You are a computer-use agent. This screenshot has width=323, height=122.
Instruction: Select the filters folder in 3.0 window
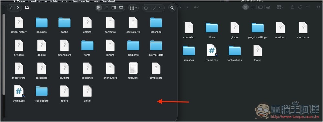212,30
